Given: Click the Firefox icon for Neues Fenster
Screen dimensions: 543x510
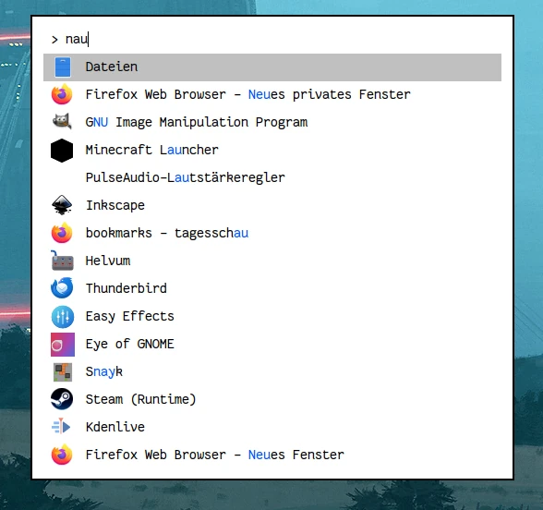Looking at the screenshot, I should (62, 455).
